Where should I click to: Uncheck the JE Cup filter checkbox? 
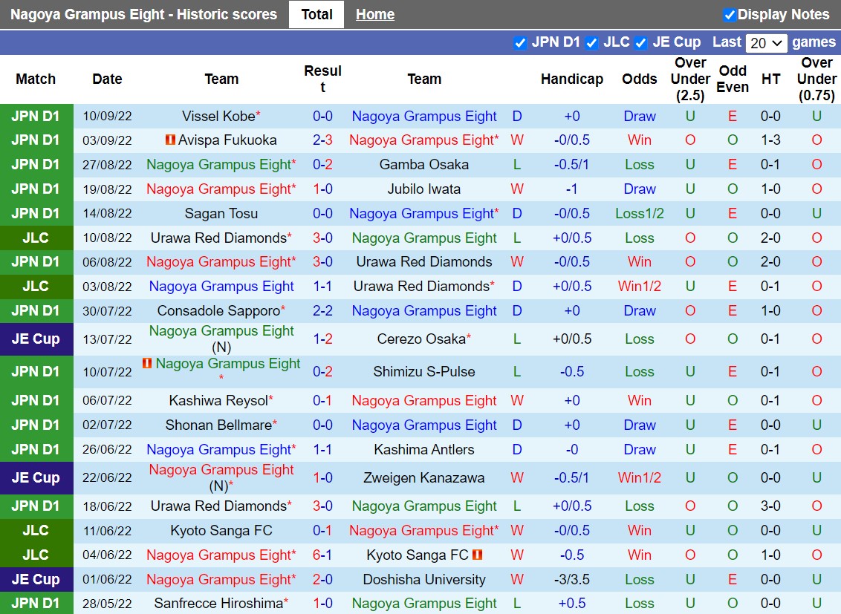(640, 43)
